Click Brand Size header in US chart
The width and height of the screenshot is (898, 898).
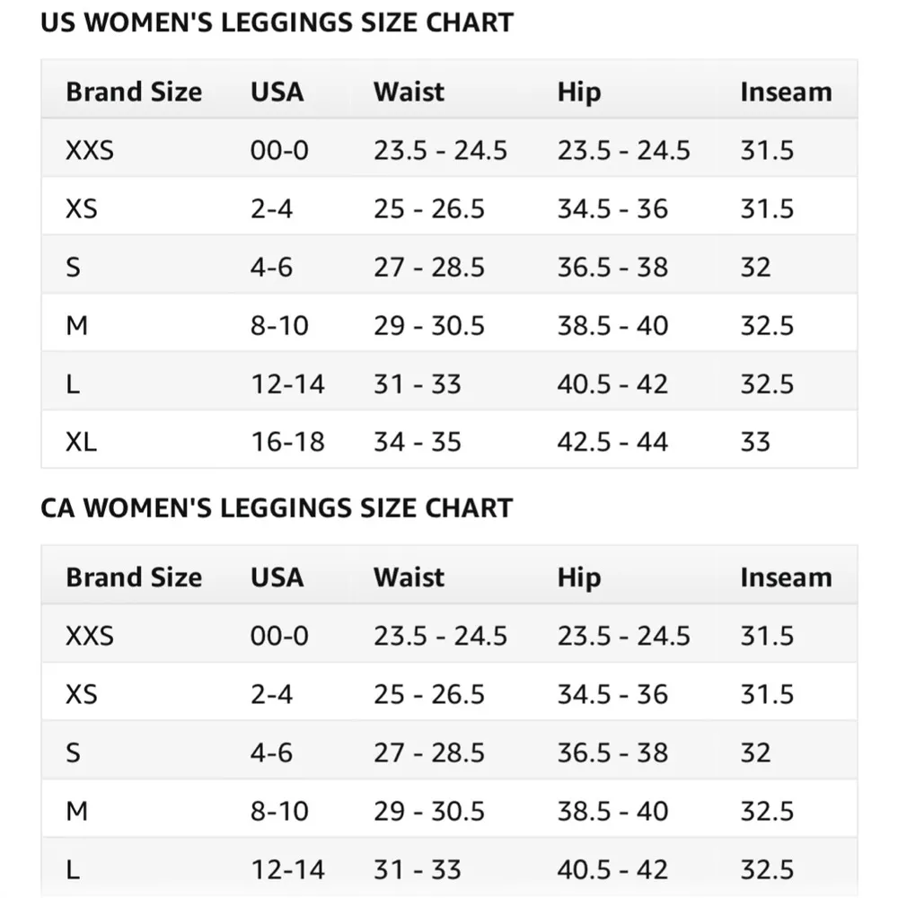tap(134, 92)
